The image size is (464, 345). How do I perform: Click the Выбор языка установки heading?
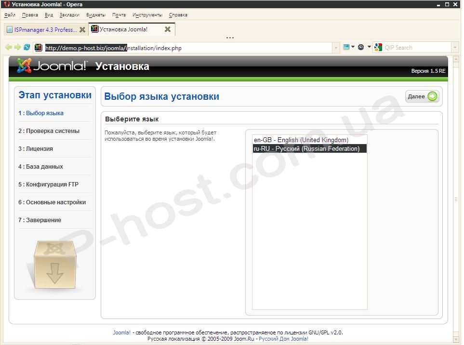(161, 96)
